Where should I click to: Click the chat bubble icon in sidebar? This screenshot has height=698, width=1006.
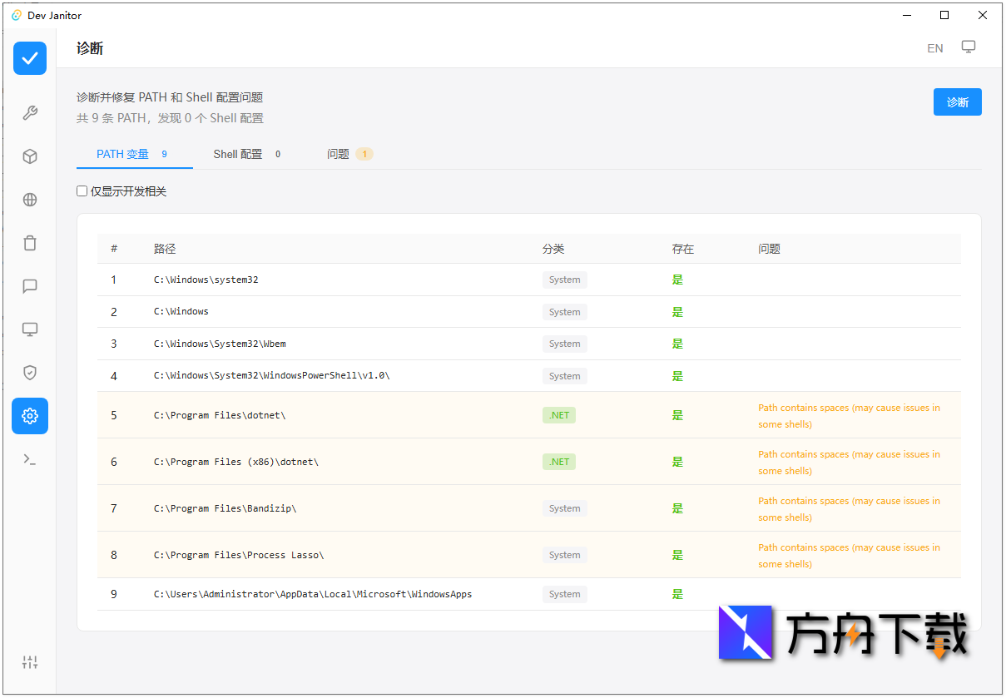[x=30, y=286]
